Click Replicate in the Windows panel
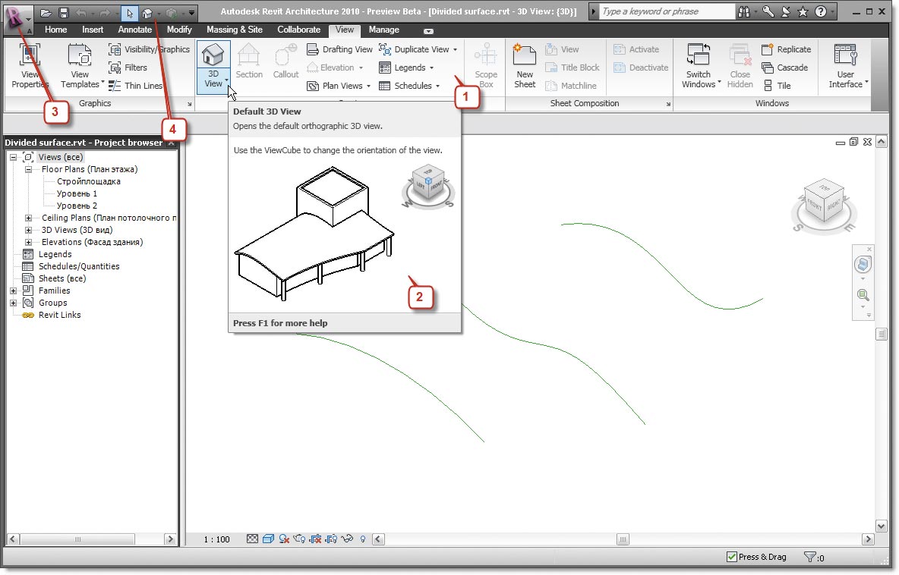This screenshot has width=899, height=575. coord(786,49)
